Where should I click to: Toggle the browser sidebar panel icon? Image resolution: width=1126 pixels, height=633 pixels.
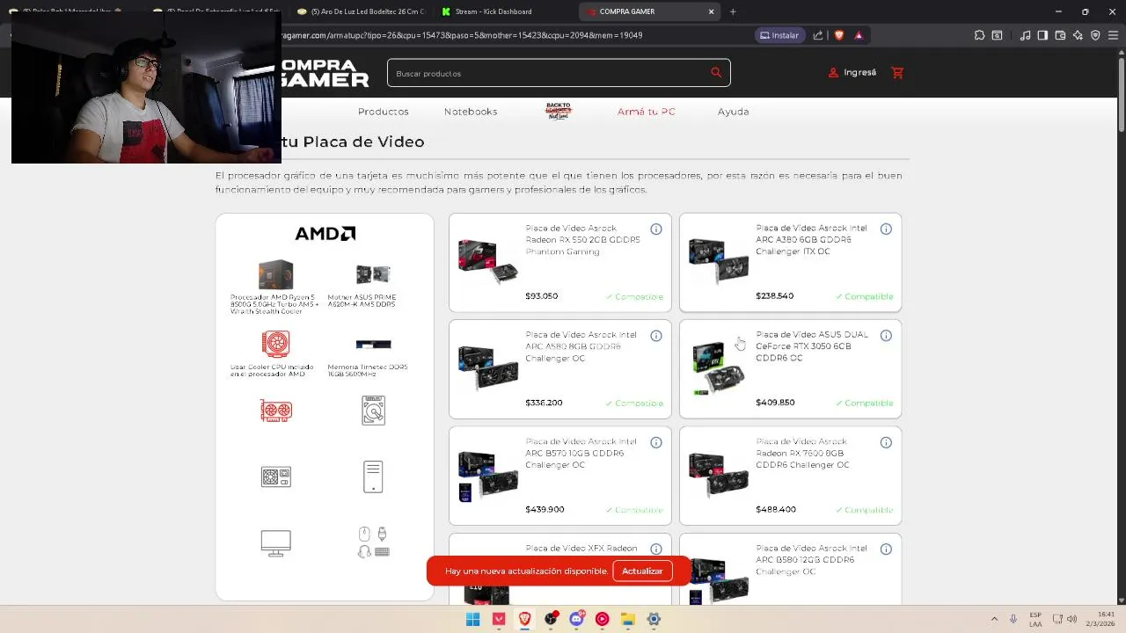pos(1042,35)
